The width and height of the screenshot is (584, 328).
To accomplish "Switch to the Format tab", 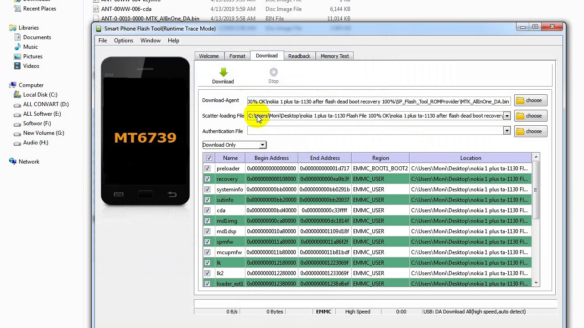I will tap(237, 56).
